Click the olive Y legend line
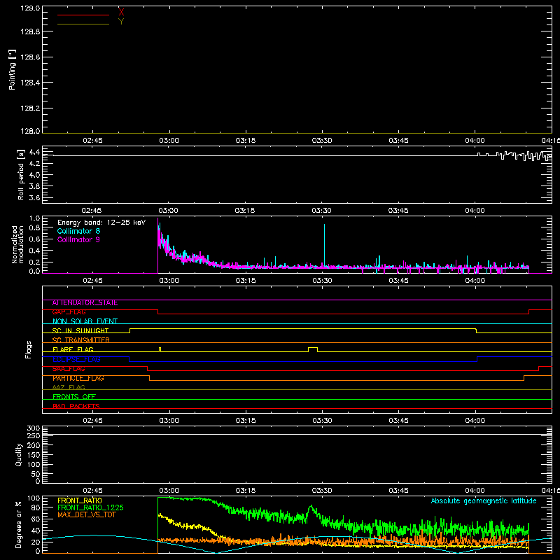The height and width of the screenshot is (560, 560). pyautogui.click(x=83, y=24)
